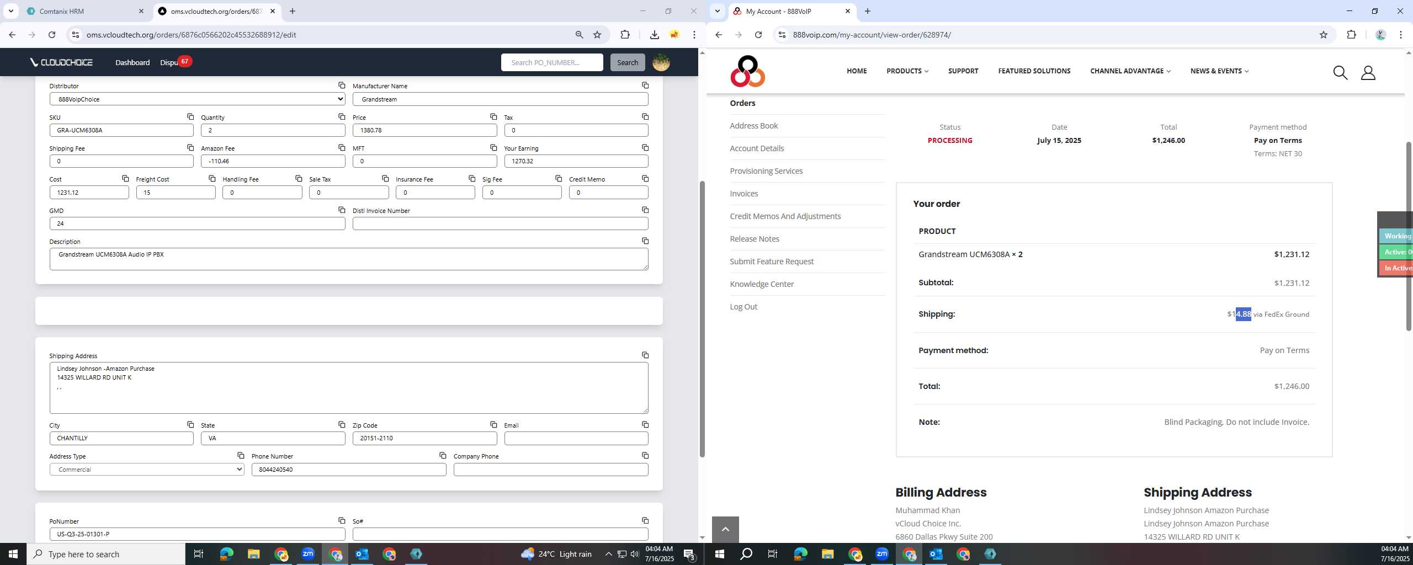The height and width of the screenshot is (565, 1413).
Task: Click the 888VoIP page vertical scrollbar
Action: [x=1409, y=236]
